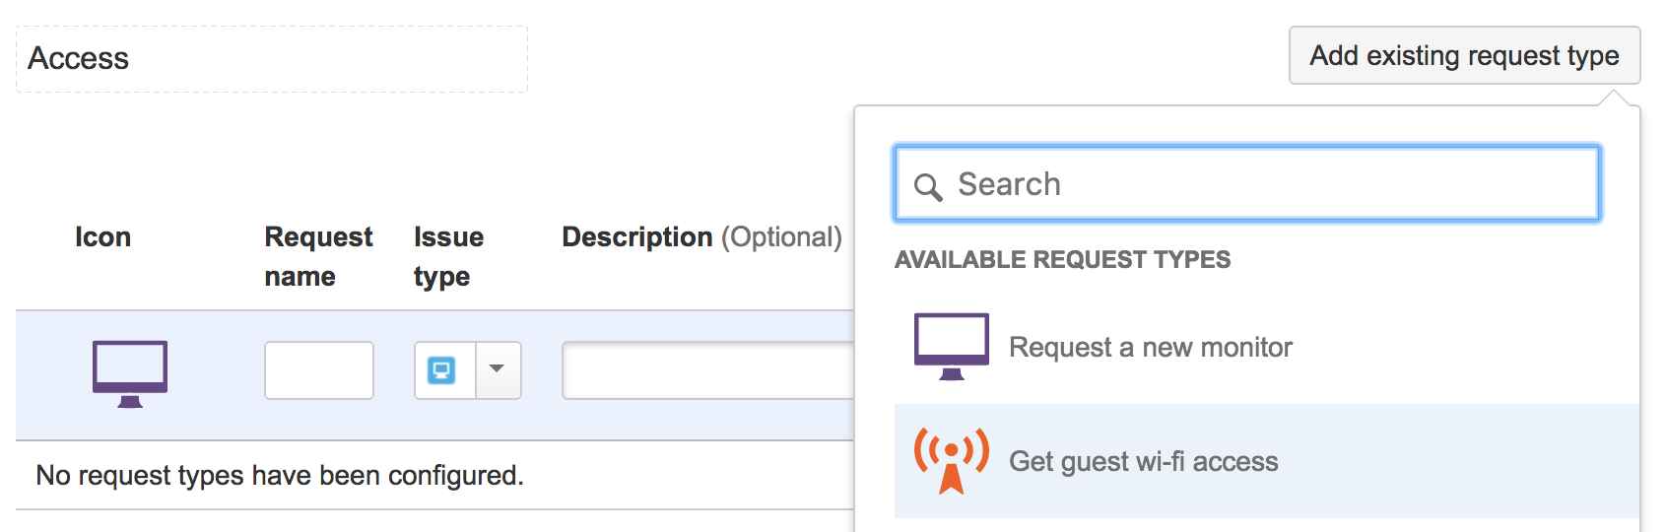Click the popup's pointer arrow under Add button
The image size is (1667, 532).
1613,98
